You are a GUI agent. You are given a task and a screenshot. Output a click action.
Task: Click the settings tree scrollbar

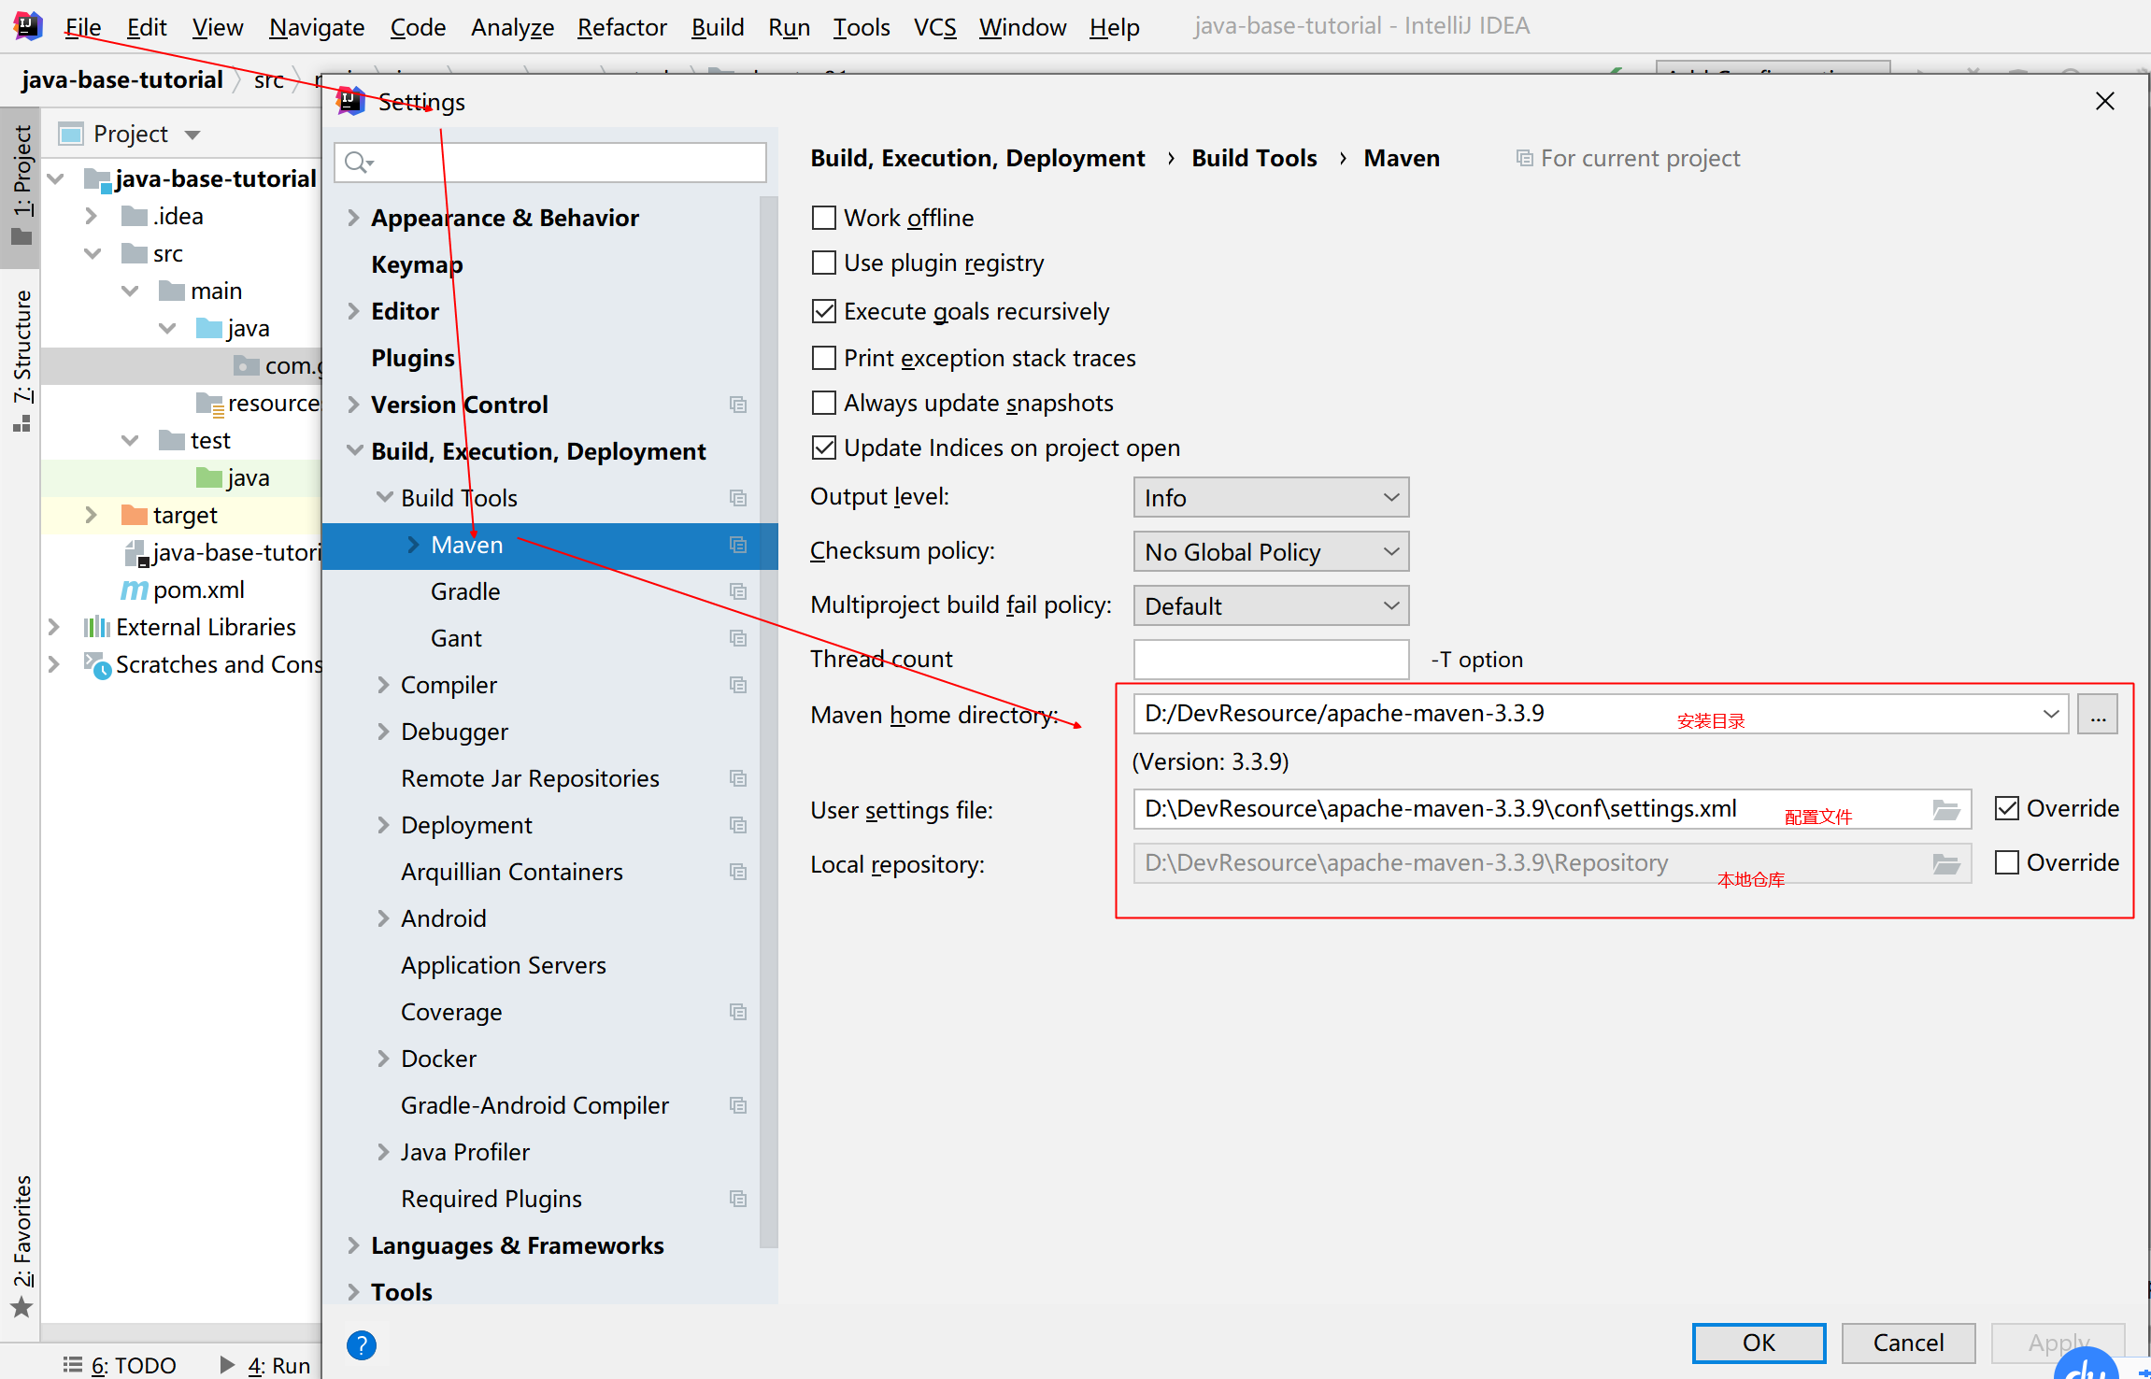(x=768, y=719)
